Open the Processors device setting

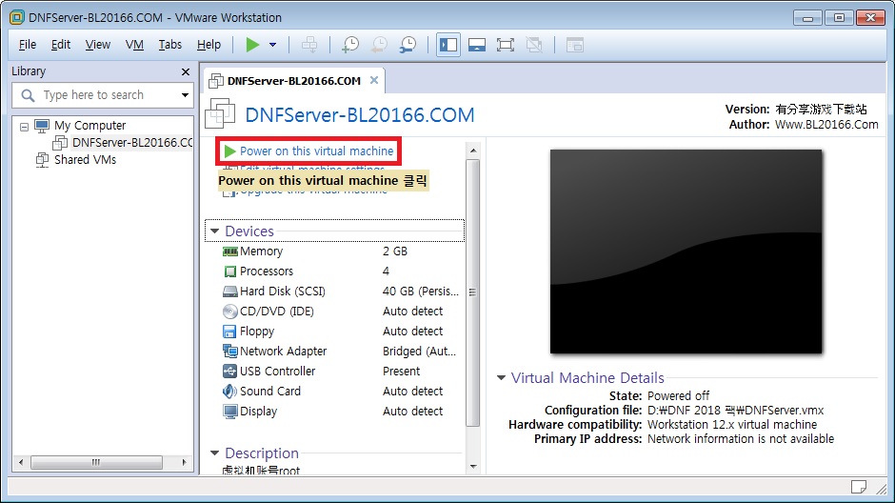click(x=267, y=272)
